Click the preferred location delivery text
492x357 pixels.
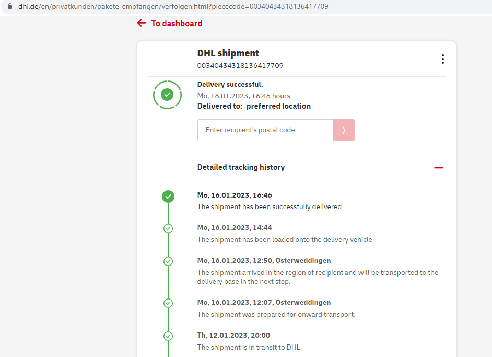(x=278, y=106)
